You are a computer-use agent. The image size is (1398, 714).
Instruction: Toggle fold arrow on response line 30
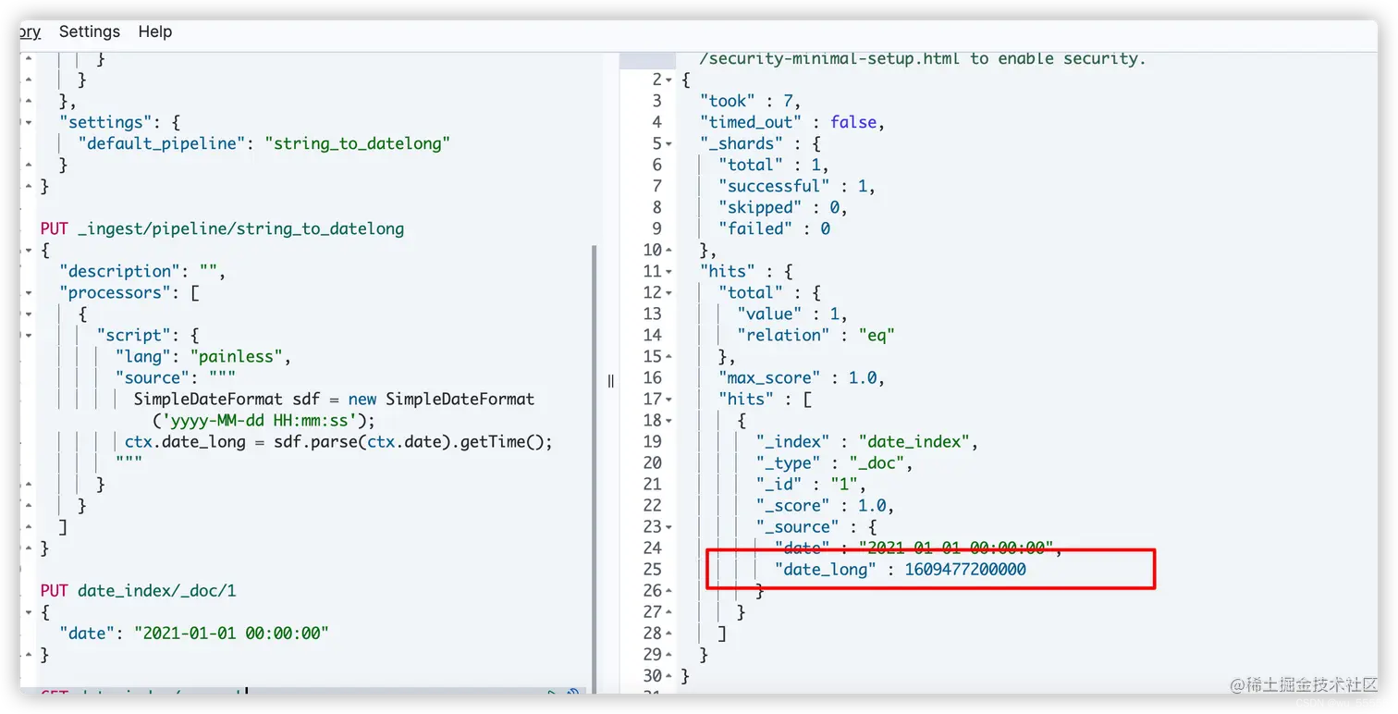coord(669,675)
